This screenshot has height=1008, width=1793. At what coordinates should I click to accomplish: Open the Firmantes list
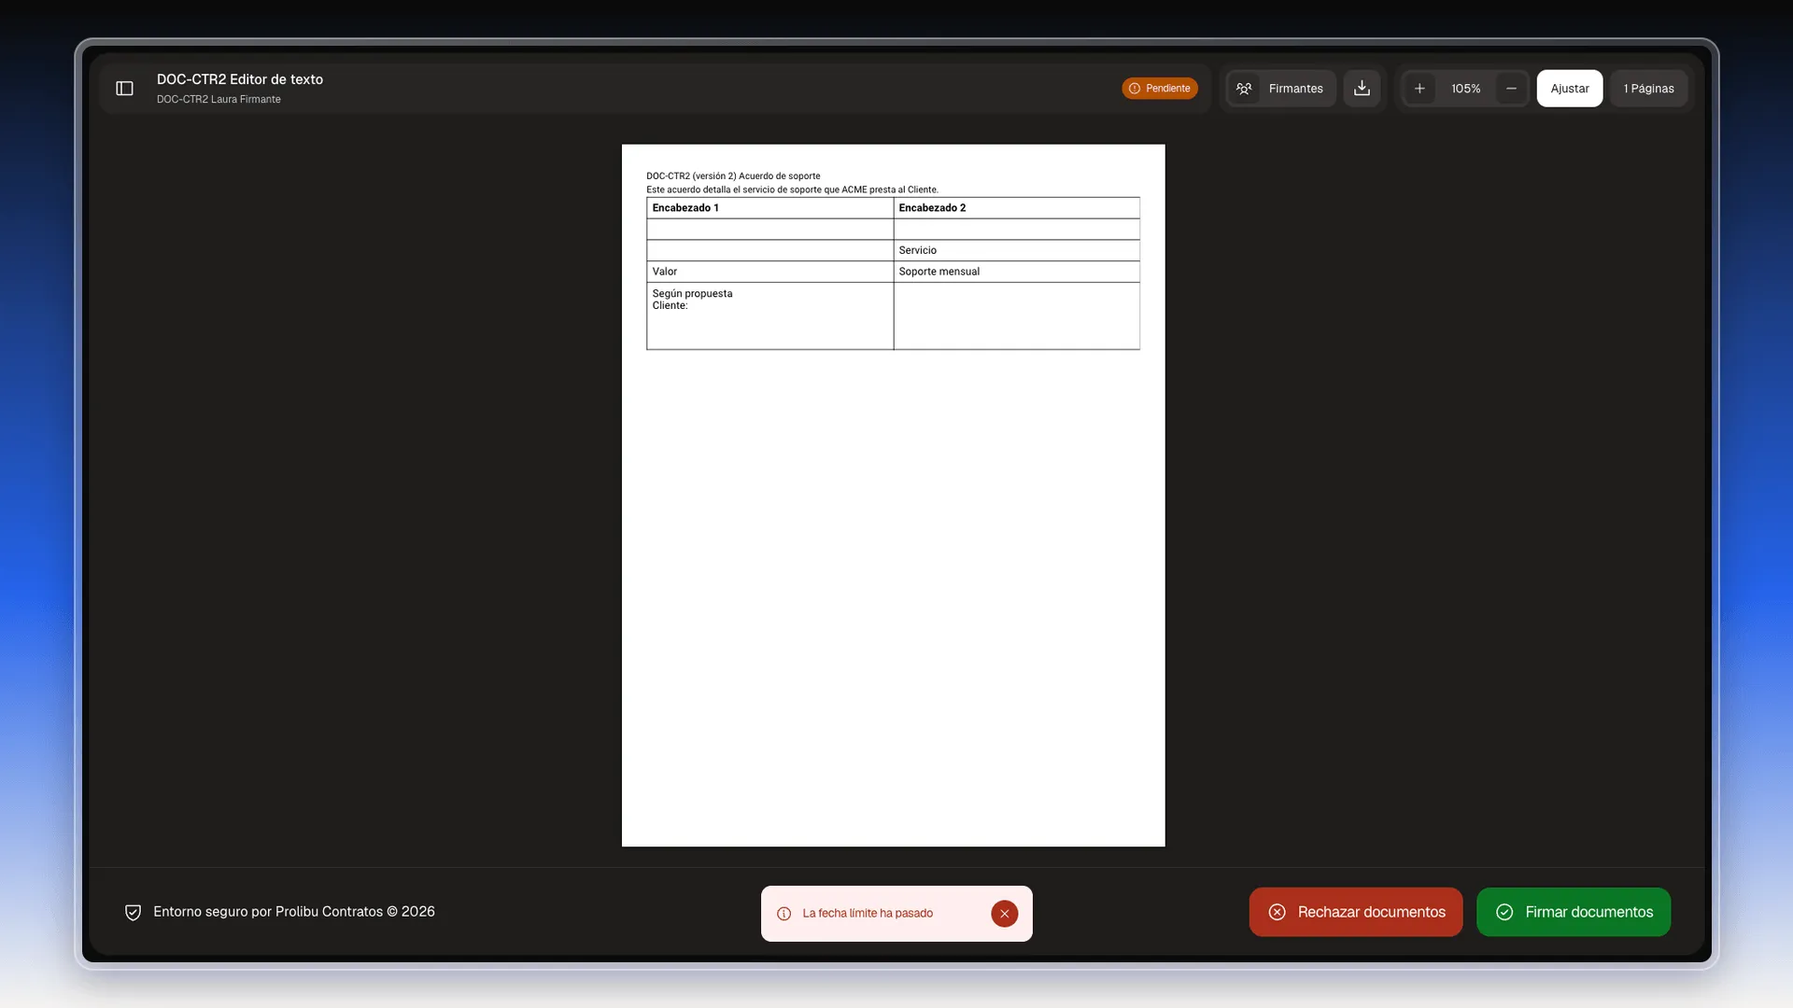(1280, 89)
